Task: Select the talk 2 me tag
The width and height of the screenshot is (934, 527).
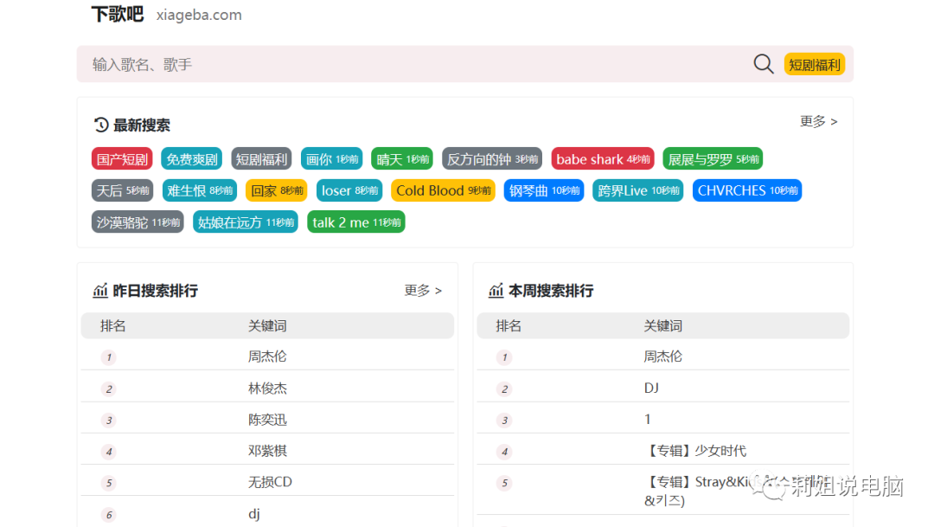Action: tap(356, 222)
